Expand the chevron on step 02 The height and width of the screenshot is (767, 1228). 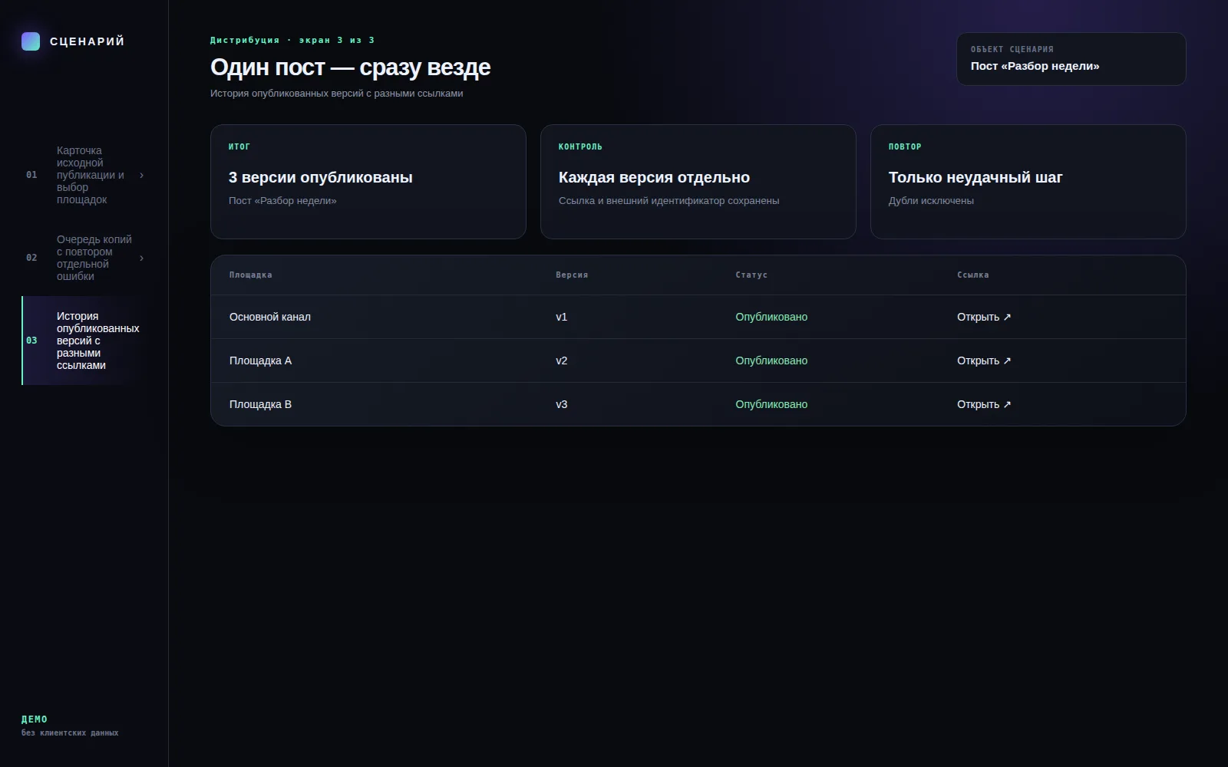pos(141,258)
